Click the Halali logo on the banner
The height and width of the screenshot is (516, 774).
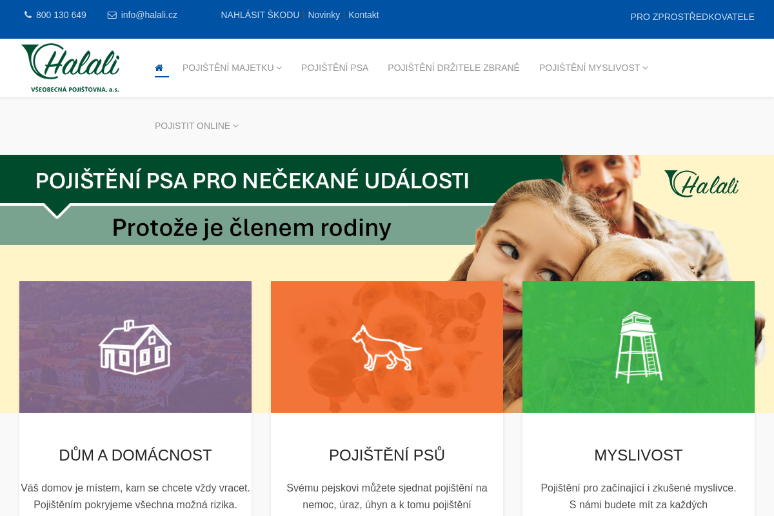(701, 184)
